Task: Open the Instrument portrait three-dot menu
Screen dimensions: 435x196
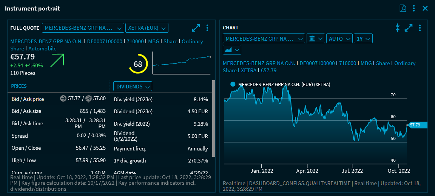Action: pyautogui.click(x=414, y=8)
